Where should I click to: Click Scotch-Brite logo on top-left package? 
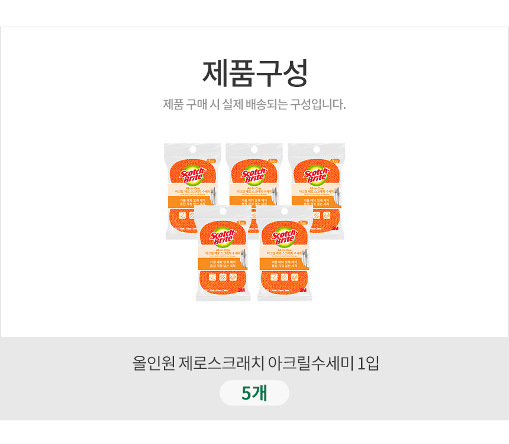192,173
